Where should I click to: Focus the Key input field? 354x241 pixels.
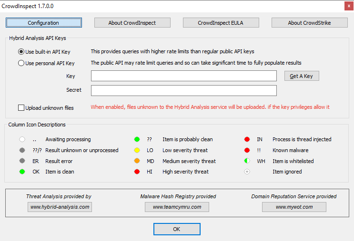pyautogui.click(x=184, y=76)
